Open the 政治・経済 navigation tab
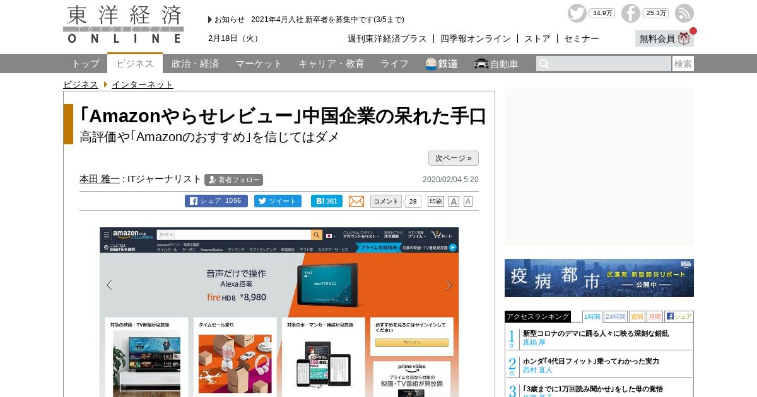Viewport: 757px width, 397px height. point(195,64)
